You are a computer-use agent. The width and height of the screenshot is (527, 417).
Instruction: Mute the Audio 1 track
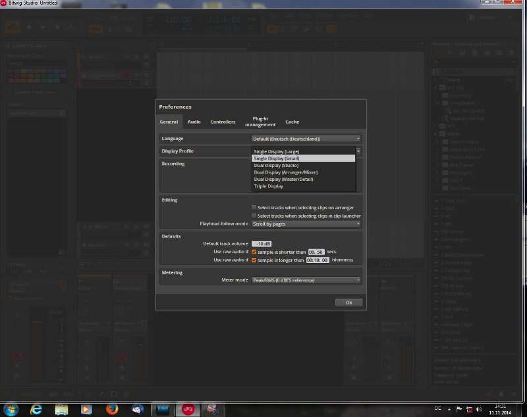click(146, 57)
